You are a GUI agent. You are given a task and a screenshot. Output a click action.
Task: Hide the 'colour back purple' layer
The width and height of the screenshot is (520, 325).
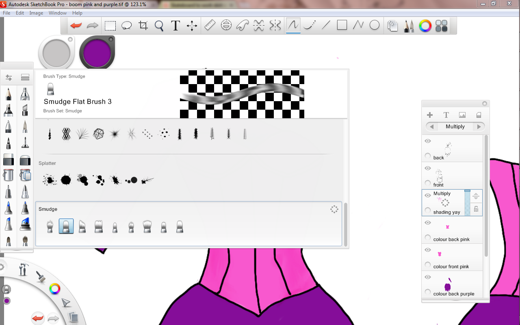[428, 277]
